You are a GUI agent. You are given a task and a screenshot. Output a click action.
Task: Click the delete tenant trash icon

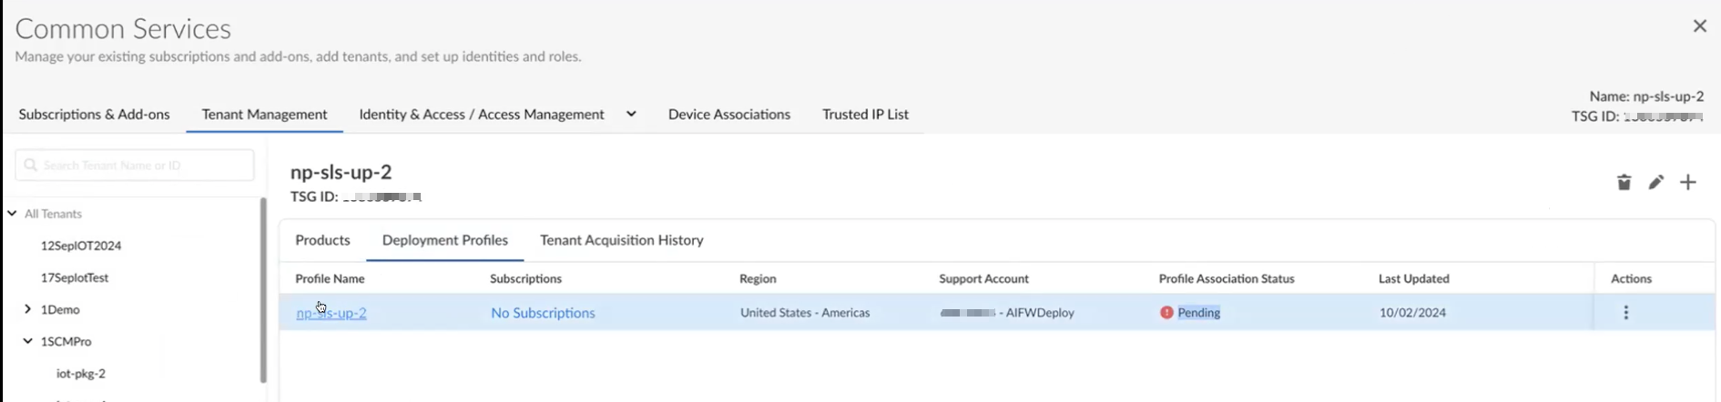[1624, 183]
